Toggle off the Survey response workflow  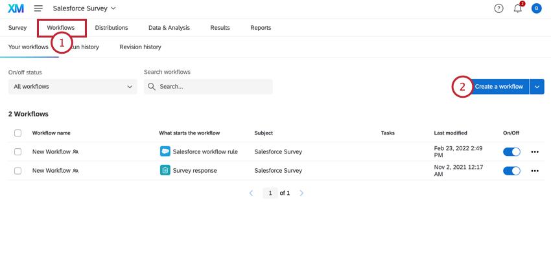point(511,171)
